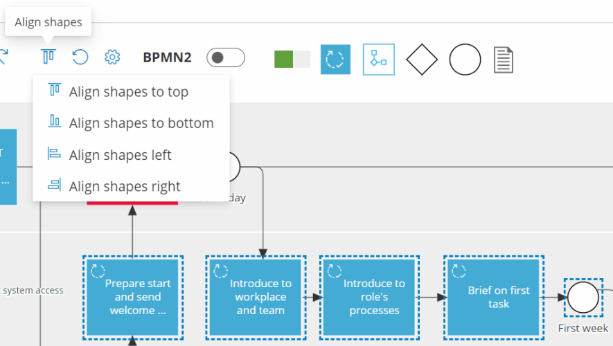
Task: Choose Align shapes left
Action: [x=120, y=155]
